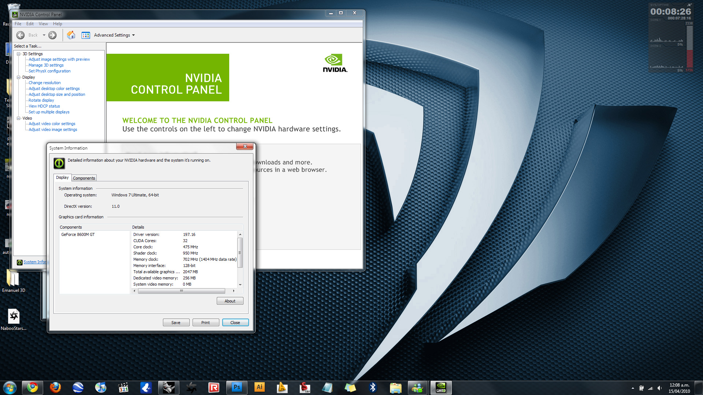This screenshot has width=703, height=395.
Task: Open Adobe Illustrator from the taskbar
Action: click(259, 387)
